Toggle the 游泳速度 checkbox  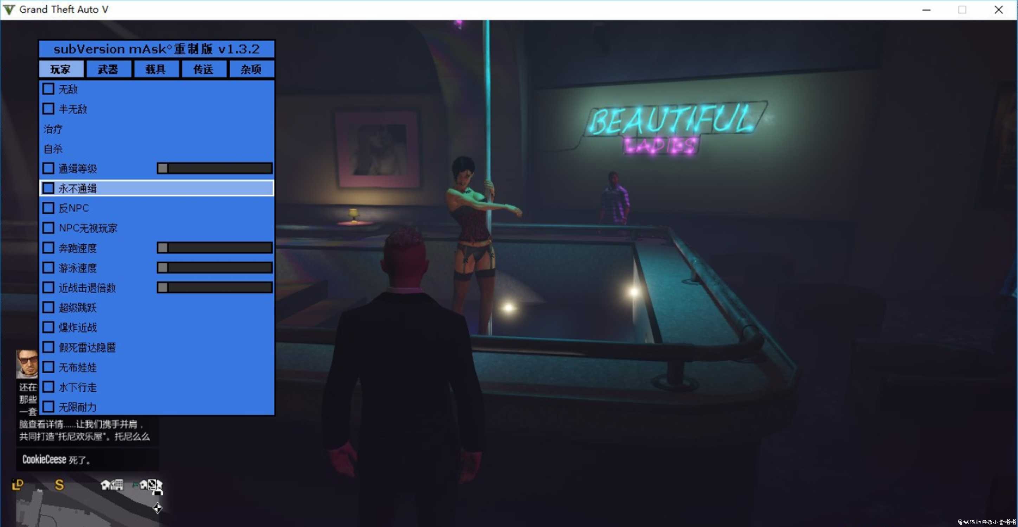(x=48, y=268)
